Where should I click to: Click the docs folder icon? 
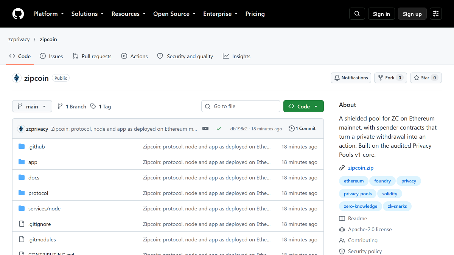click(22, 178)
